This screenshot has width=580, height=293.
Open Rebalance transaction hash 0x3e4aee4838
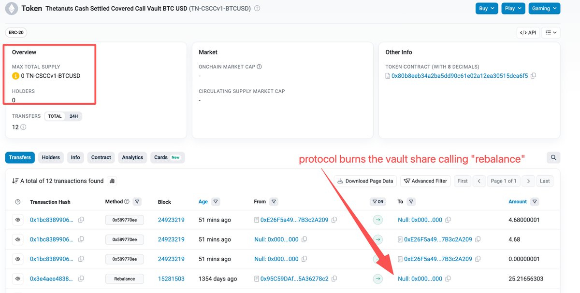52,279
